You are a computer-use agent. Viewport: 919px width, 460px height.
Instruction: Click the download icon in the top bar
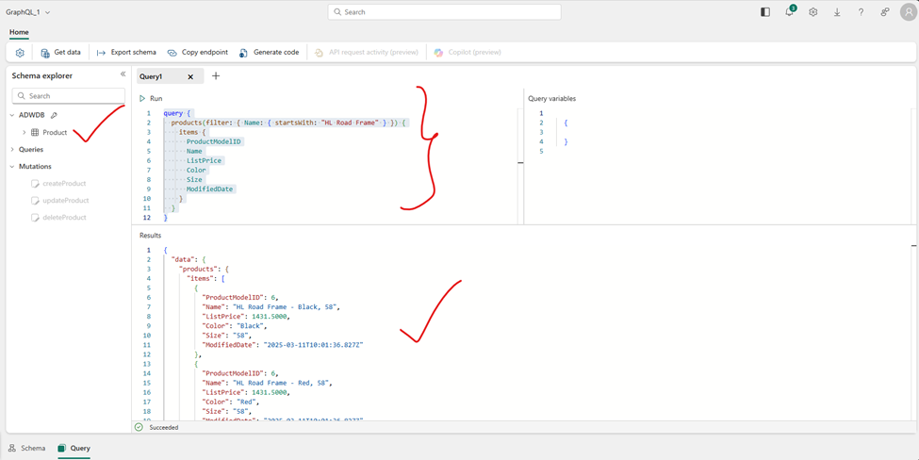pyautogui.click(x=837, y=12)
